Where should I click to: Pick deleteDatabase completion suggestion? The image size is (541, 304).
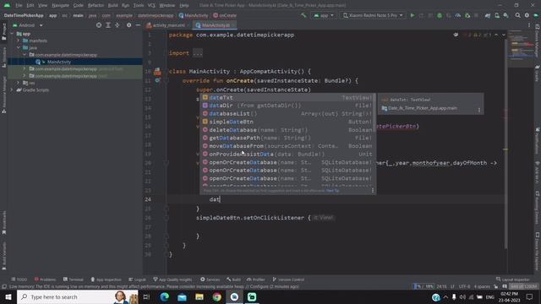[288, 130]
